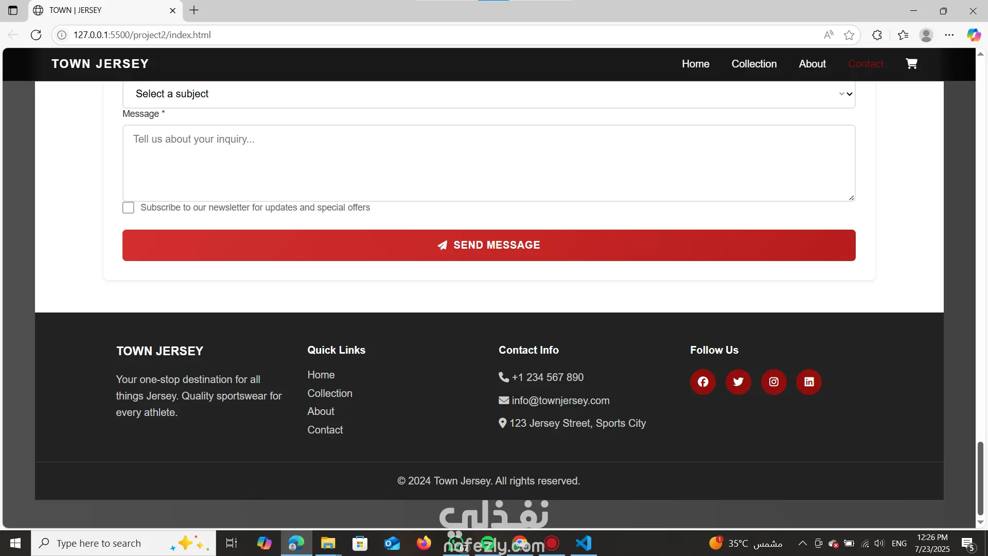Show hidden system tray icons chevron
The width and height of the screenshot is (988, 556).
802,543
